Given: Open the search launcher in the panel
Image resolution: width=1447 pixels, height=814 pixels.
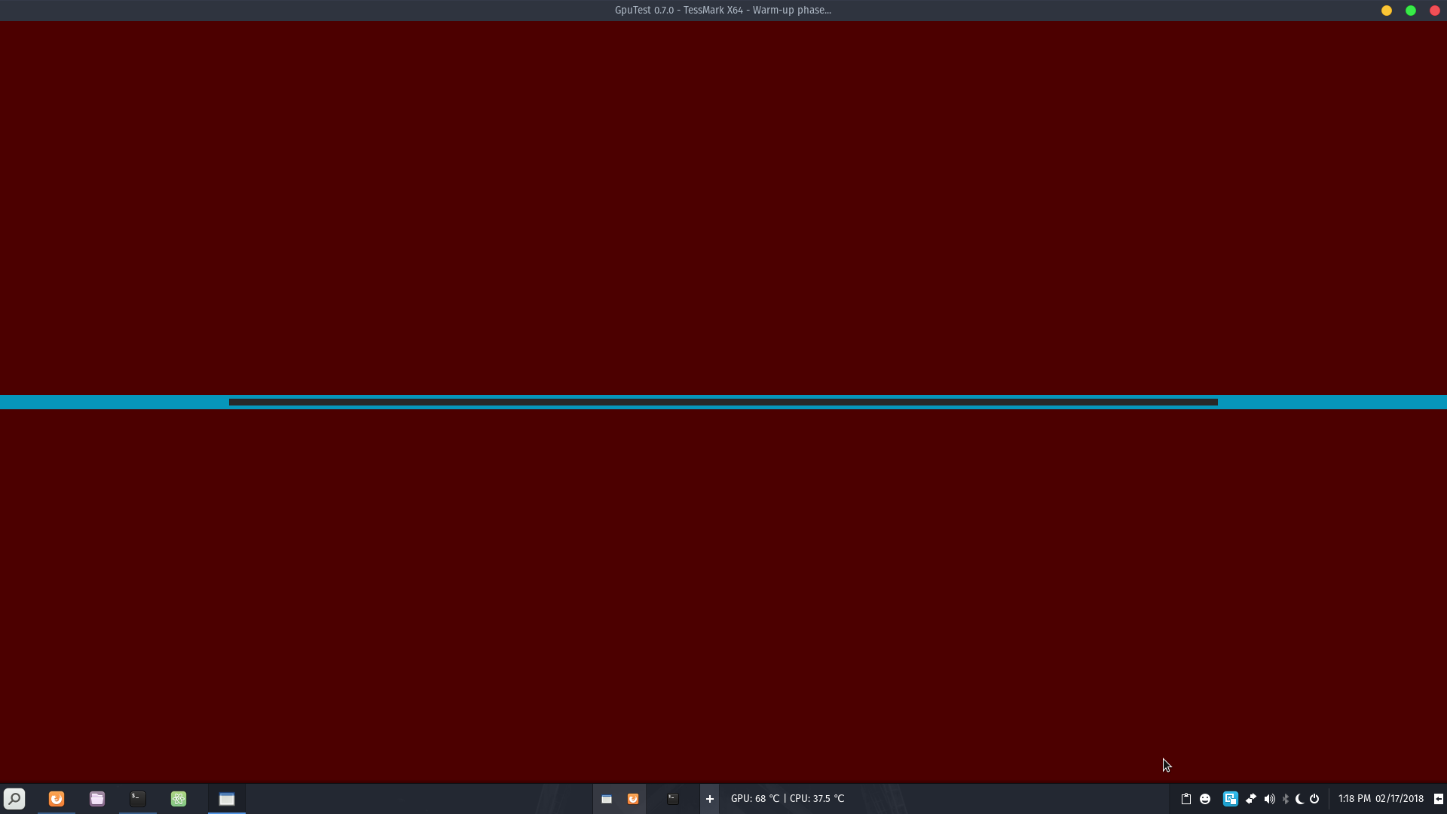Looking at the screenshot, I should coord(14,798).
